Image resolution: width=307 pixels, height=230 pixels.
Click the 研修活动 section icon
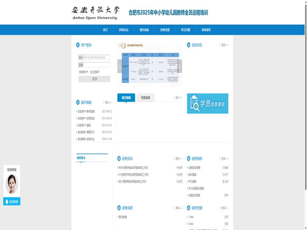[119, 158]
